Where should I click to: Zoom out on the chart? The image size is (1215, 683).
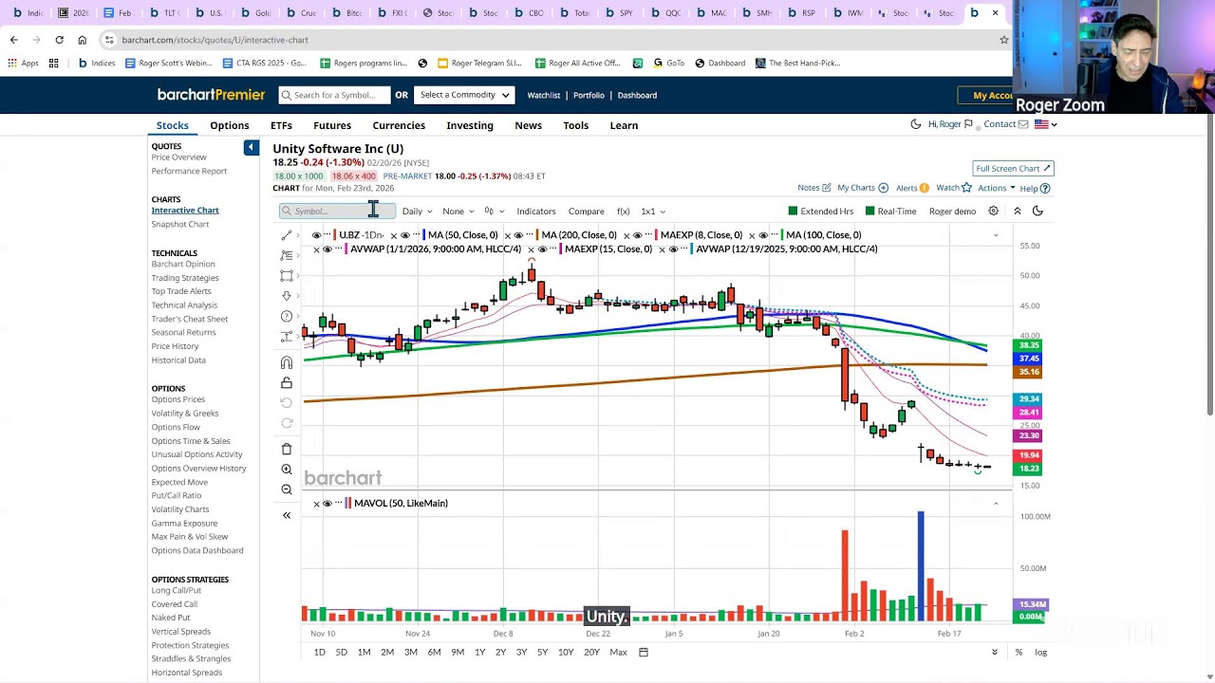coord(287,489)
